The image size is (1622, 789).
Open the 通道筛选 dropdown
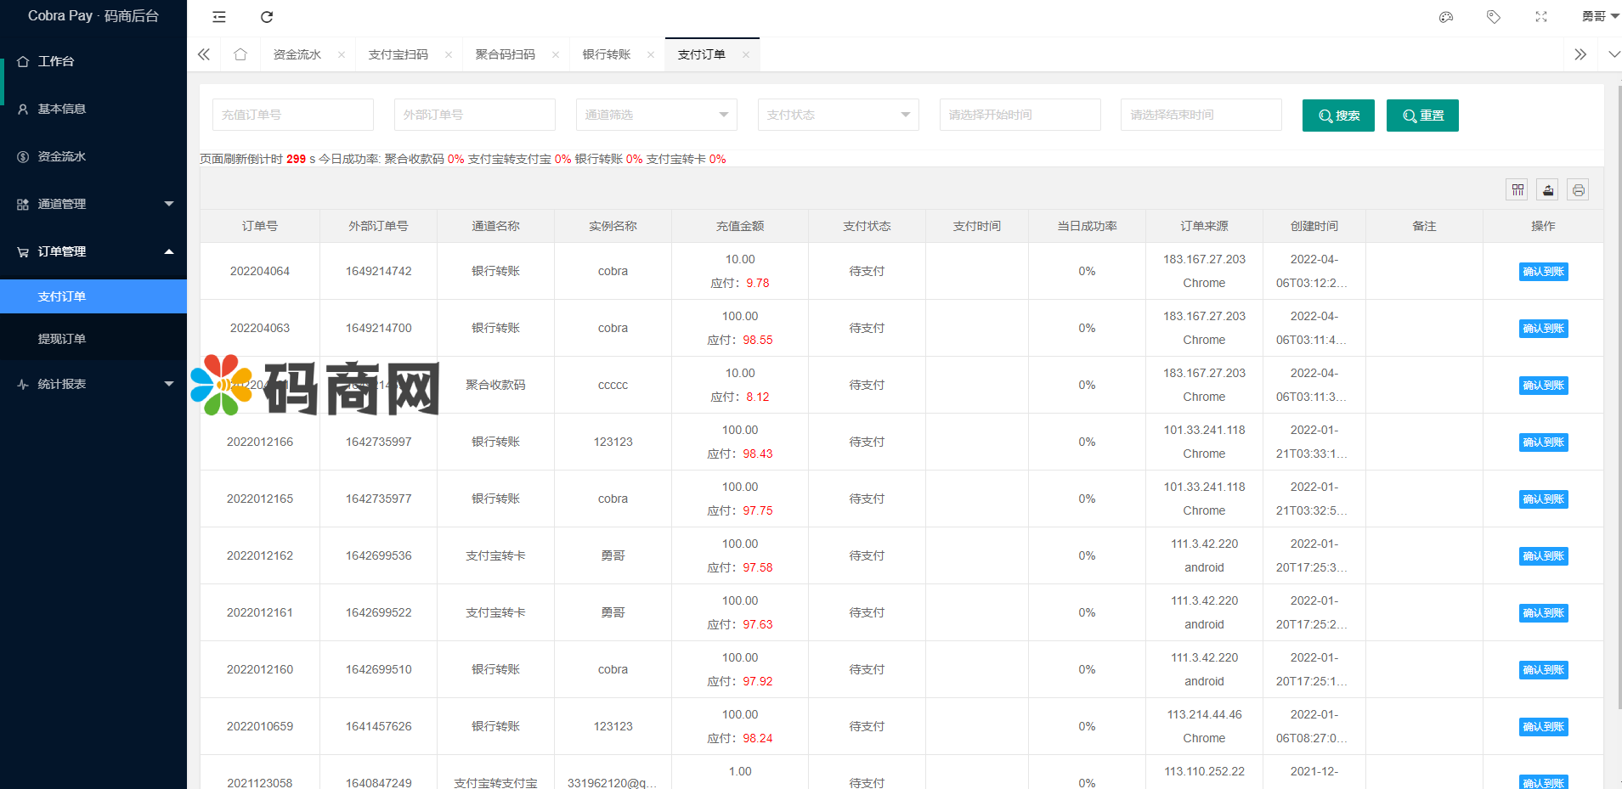656,115
